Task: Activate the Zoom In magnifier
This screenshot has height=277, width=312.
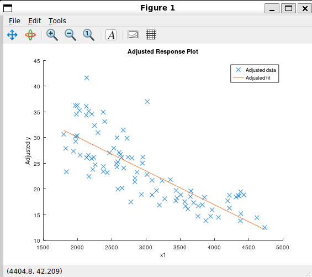Action: click(52, 35)
